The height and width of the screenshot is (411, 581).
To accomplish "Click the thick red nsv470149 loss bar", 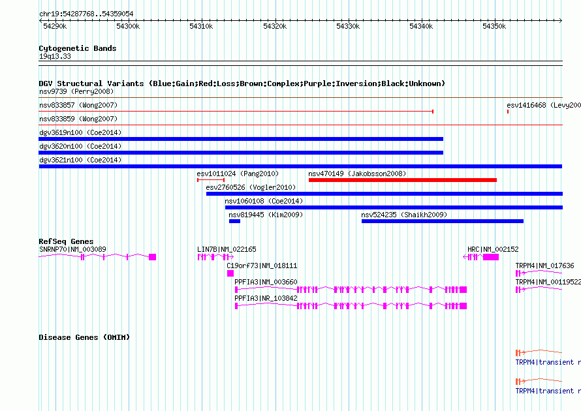I will pos(402,180).
